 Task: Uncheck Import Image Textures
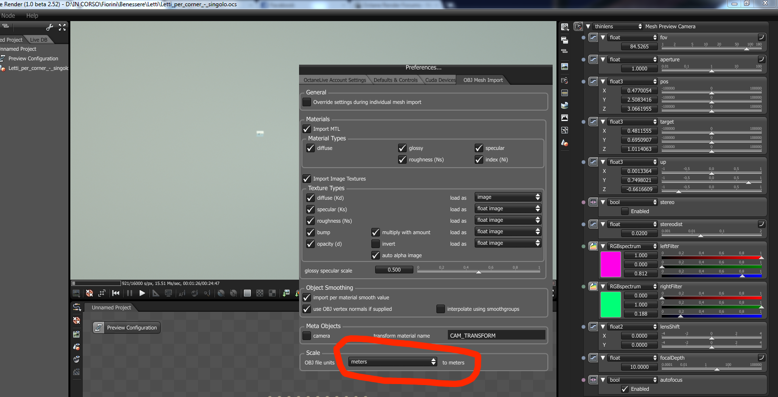[x=307, y=179]
